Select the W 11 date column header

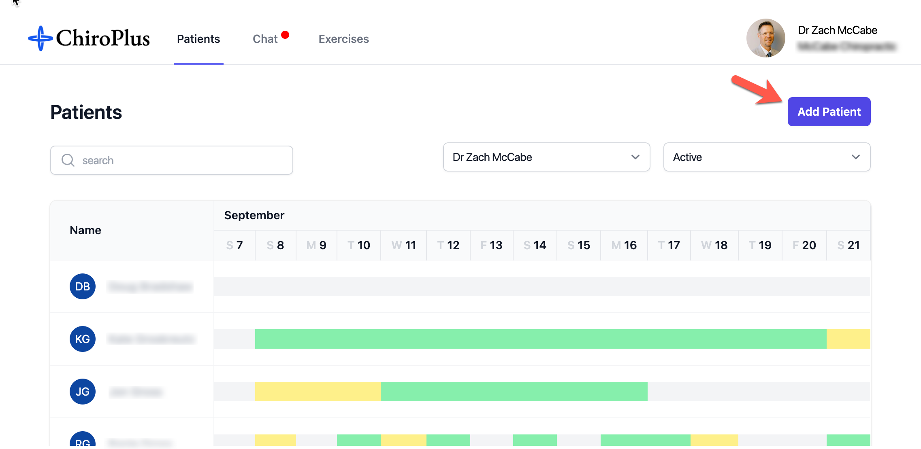tap(403, 245)
